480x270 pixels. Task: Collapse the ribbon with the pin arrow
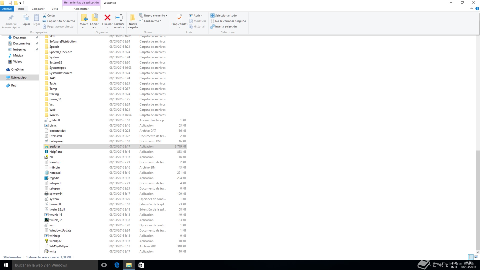click(472, 8)
